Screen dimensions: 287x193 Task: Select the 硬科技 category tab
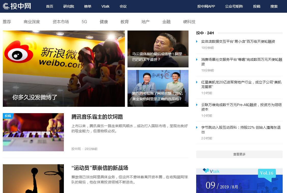[x=189, y=22]
